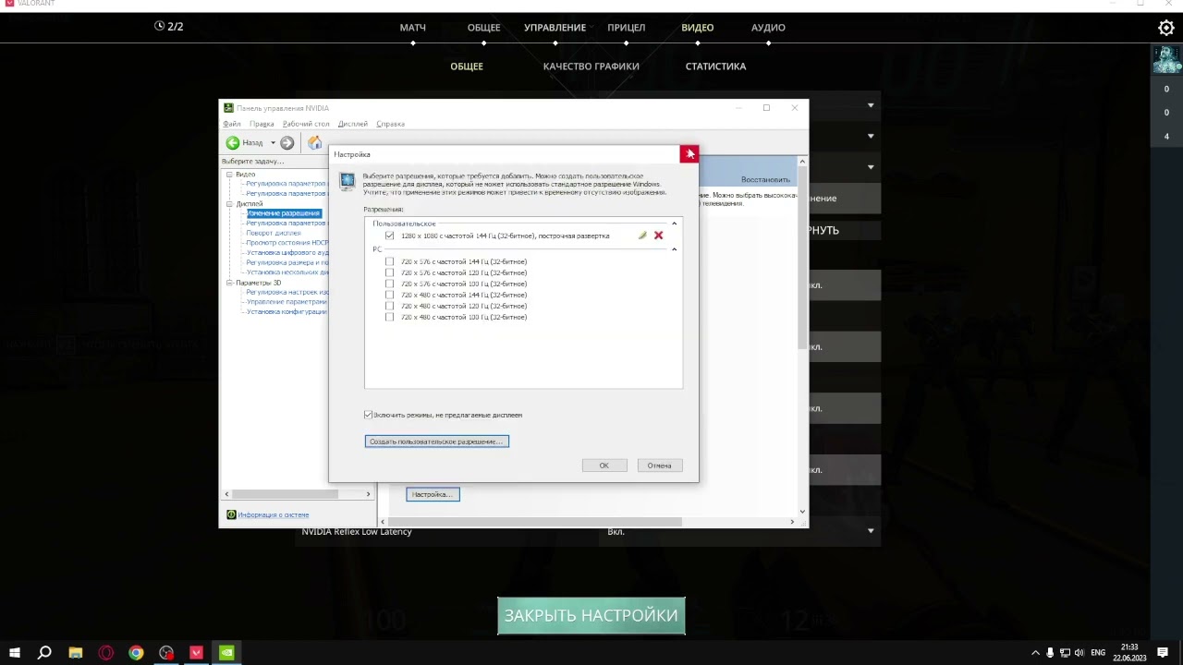
Task: Open the top Valorant video dropdown arrow
Action: [x=871, y=105]
